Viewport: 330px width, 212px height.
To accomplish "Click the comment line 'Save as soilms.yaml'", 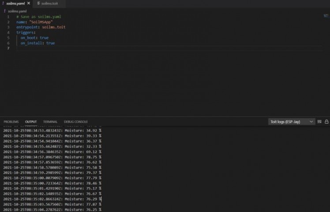I will pyautogui.click(x=39, y=17).
